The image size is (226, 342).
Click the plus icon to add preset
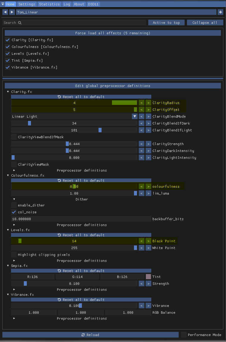(220, 12)
